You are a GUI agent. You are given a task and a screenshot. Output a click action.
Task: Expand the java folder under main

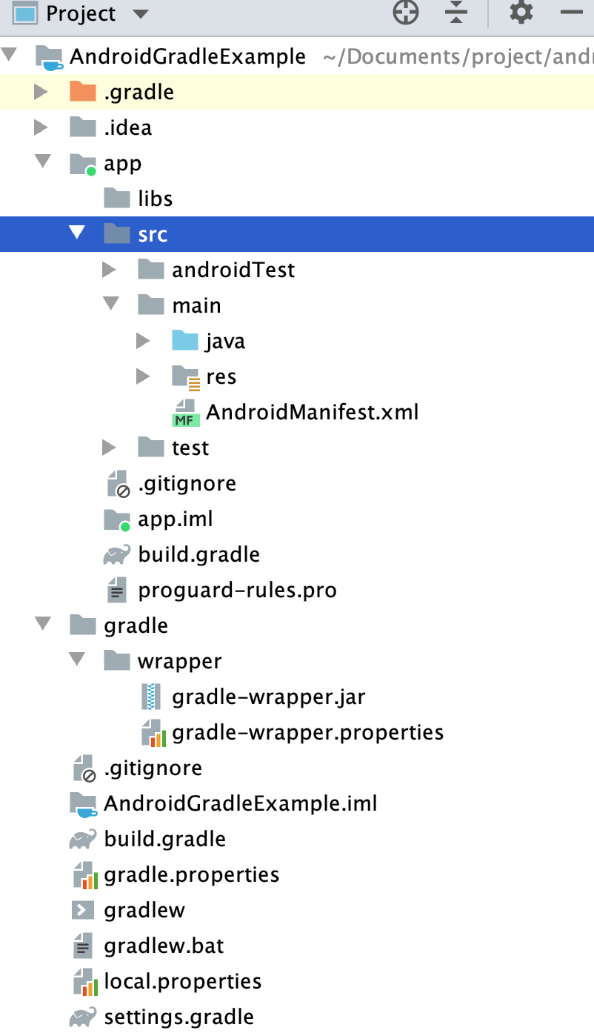pyautogui.click(x=142, y=340)
